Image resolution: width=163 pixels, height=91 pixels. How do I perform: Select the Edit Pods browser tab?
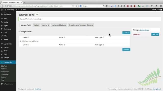point(12,3)
